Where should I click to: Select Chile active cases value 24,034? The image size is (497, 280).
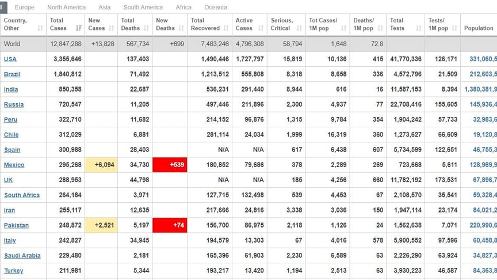point(254,135)
